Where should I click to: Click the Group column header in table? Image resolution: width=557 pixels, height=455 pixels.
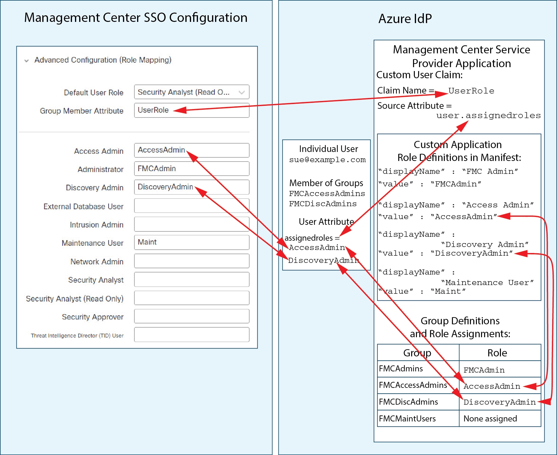tap(418, 352)
